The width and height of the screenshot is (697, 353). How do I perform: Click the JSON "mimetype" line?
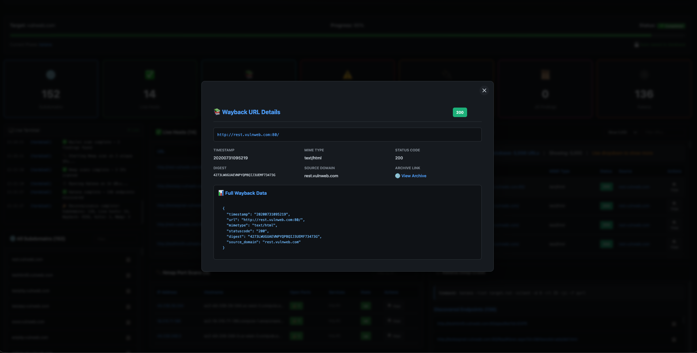(x=252, y=225)
